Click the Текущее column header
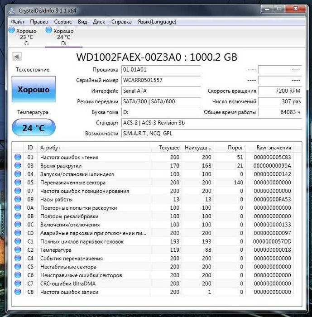The image size is (312, 317). point(166,148)
